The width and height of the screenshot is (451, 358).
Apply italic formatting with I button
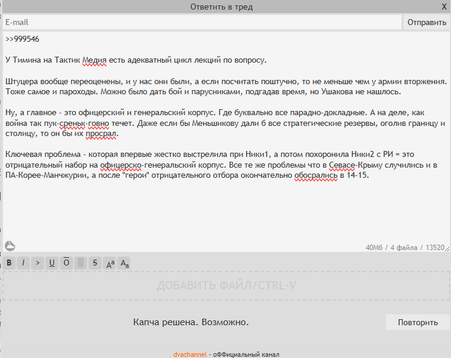pyautogui.click(x=23, y=263)
